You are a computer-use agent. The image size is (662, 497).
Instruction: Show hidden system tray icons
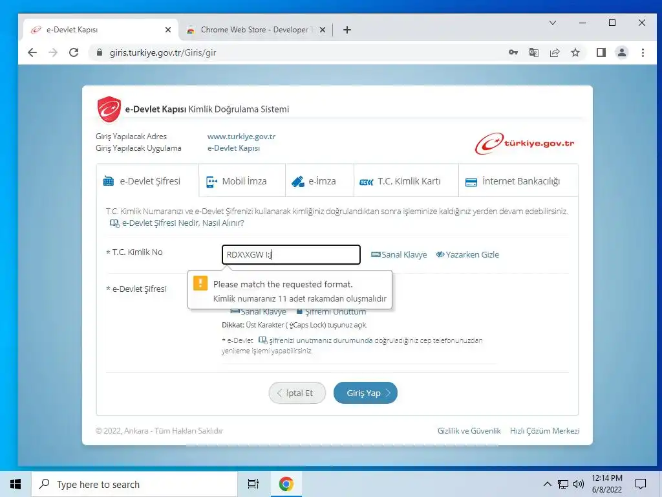click(547, 484)
